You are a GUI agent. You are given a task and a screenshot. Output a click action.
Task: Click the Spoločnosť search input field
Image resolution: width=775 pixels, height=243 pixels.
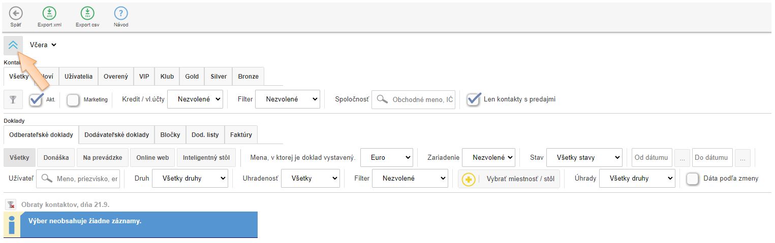(x=421, y=100)
